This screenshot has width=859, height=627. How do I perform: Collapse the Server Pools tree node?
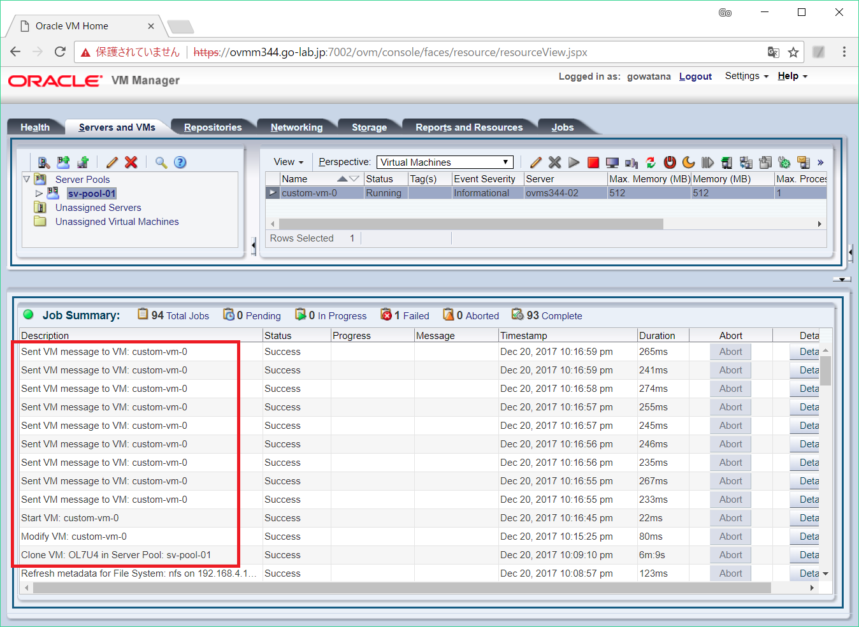tap(27, 179)
